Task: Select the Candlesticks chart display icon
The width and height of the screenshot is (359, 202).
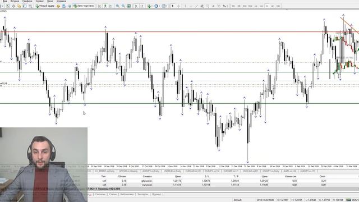Action: point(105,6)
